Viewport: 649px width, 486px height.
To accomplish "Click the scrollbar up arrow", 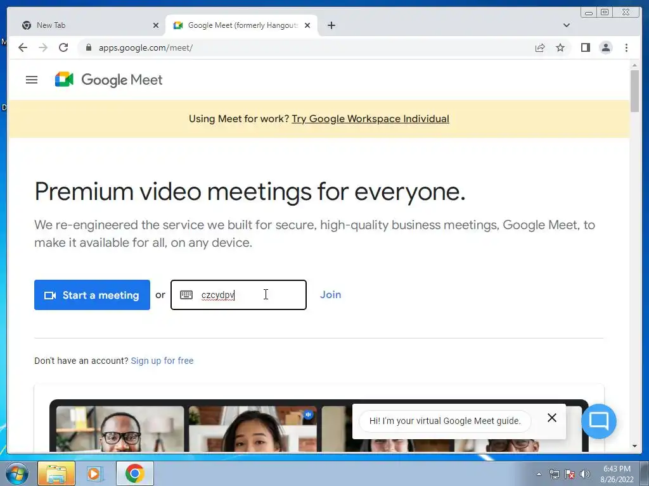I will coord(634,65).
